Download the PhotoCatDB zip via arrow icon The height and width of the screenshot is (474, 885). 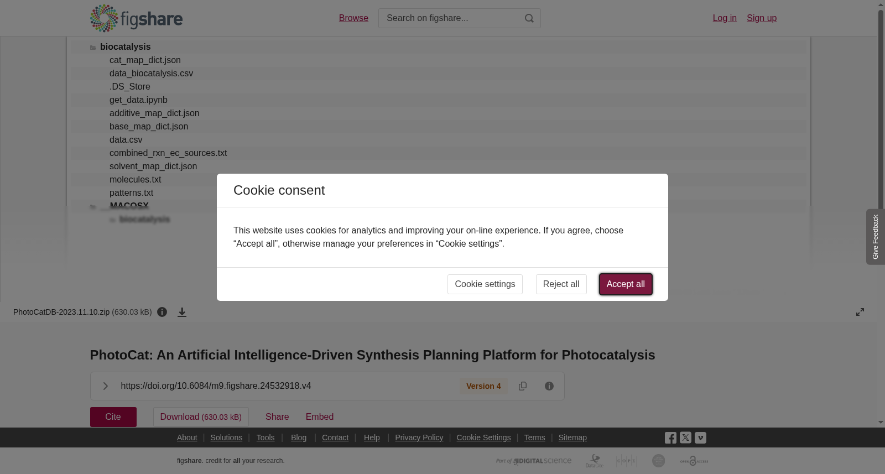click(x=182, y=312)
